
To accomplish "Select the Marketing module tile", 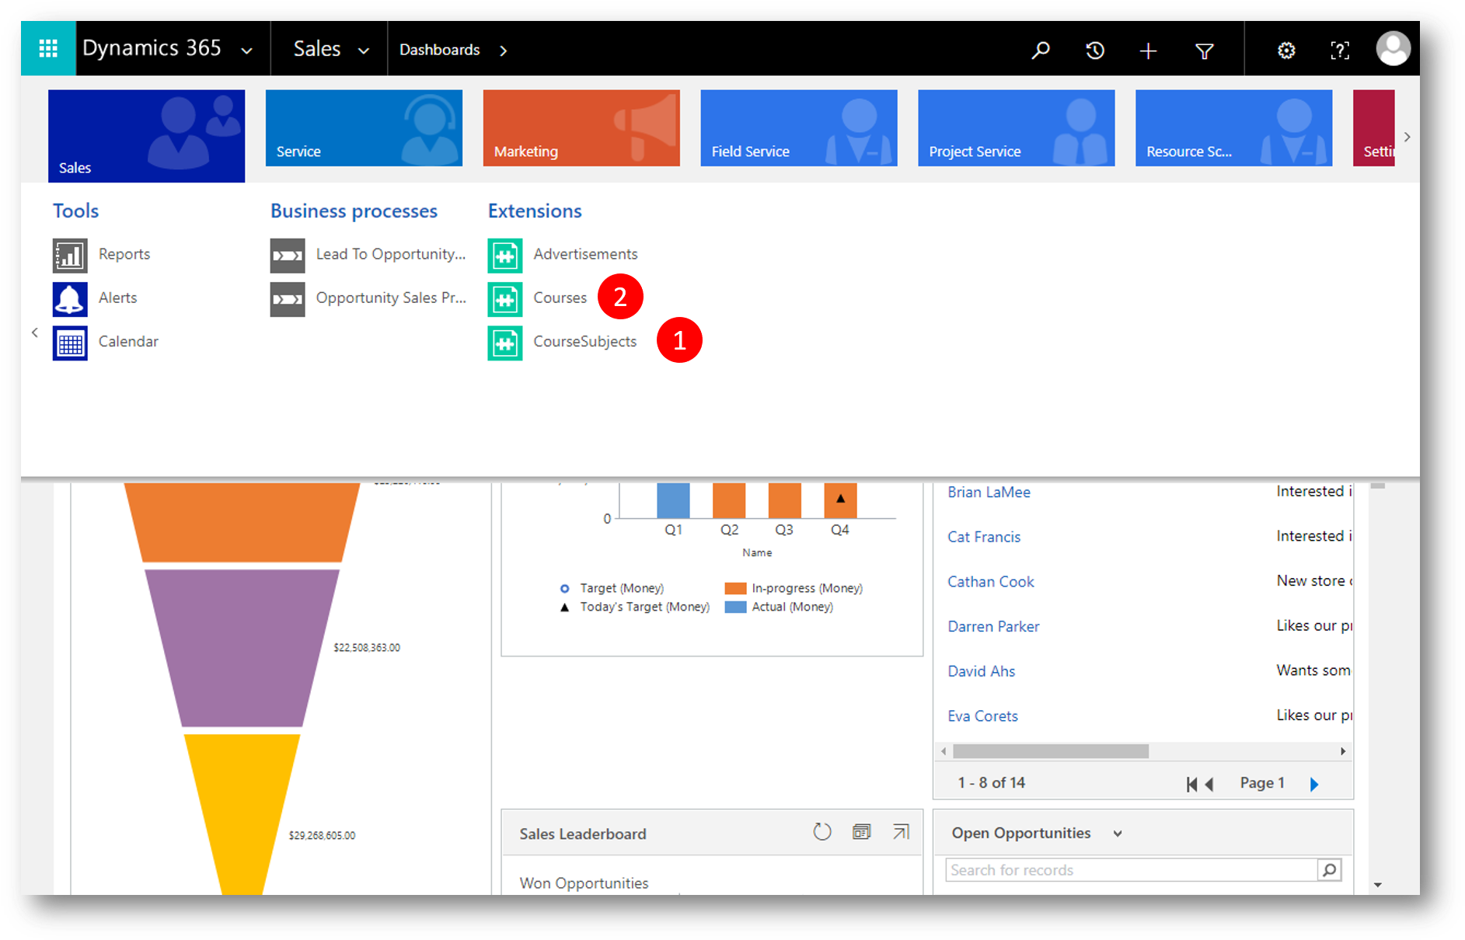I will (581, 128).
